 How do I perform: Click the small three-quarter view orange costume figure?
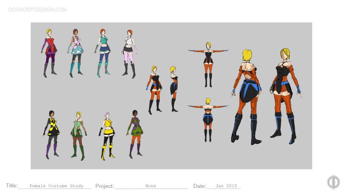[x=154, y=89]
